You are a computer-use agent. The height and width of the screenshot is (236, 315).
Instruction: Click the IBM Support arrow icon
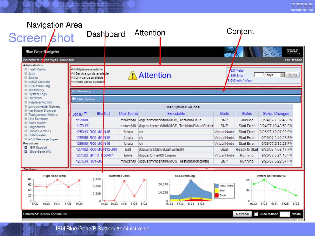[x=26, y=147]
